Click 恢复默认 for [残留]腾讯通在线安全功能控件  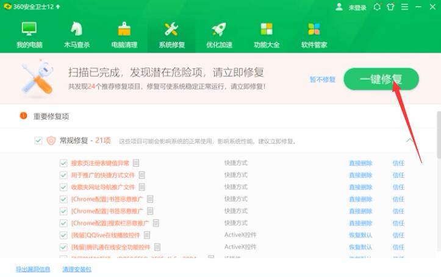pos(360,247)
